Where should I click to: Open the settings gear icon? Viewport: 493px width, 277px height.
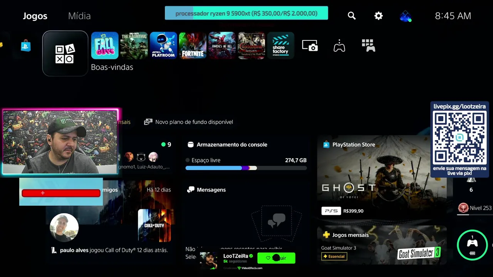pyautogui.click(x=379, y=16)
